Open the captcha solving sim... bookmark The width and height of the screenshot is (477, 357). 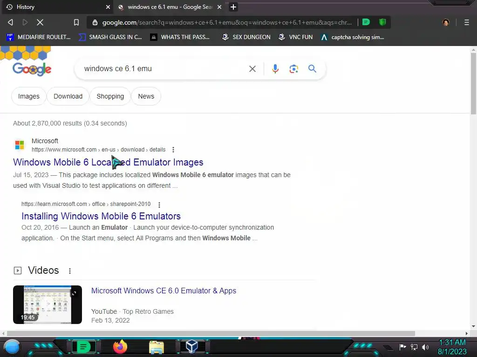(x=353, y=37)
